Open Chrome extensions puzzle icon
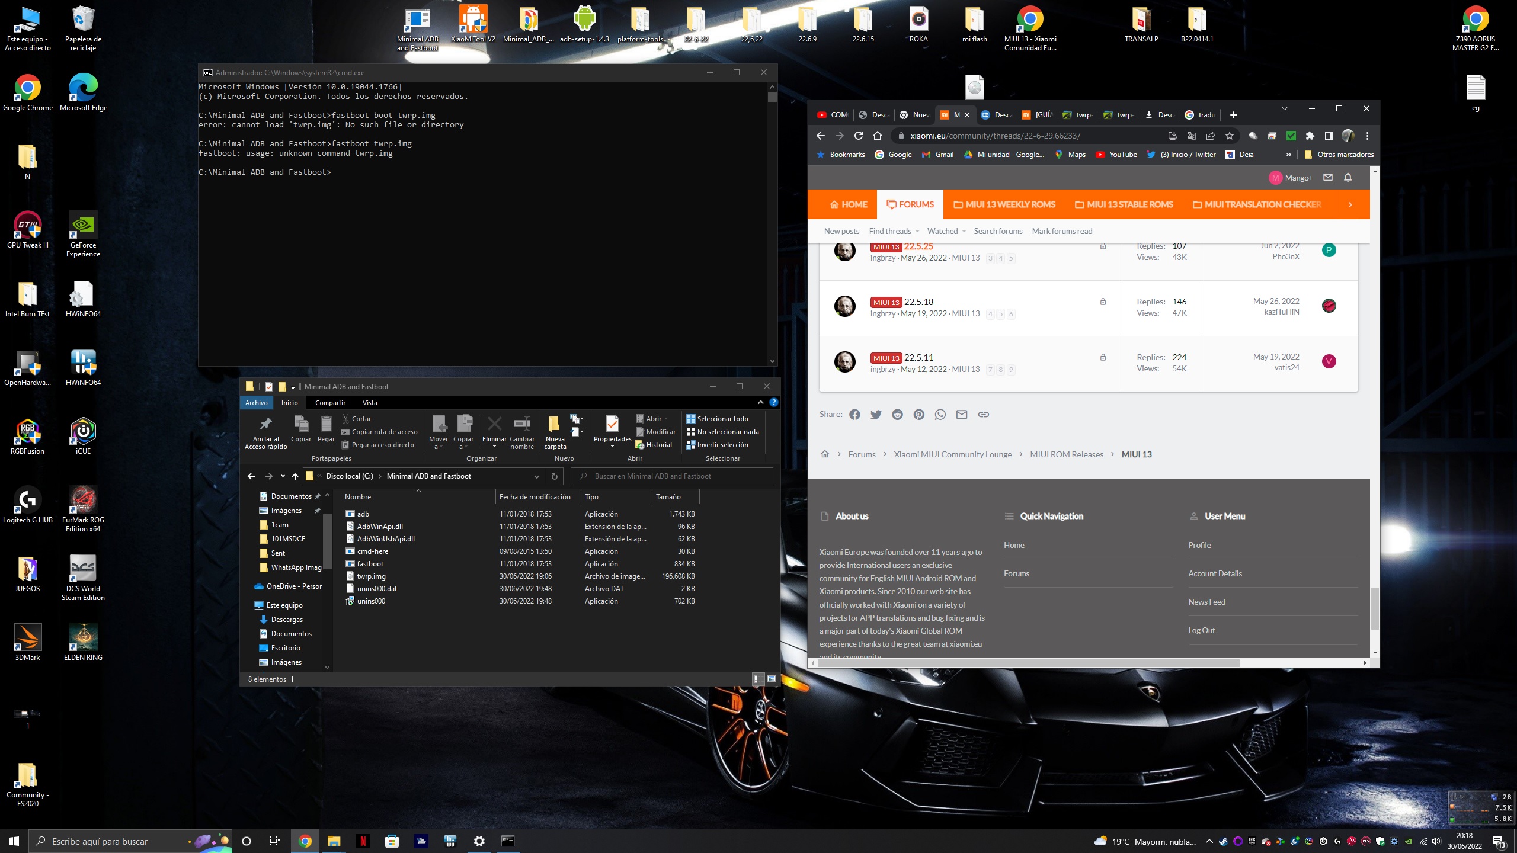The width and height of the screenshot is (1517, 853). [x=1310, y=136]
